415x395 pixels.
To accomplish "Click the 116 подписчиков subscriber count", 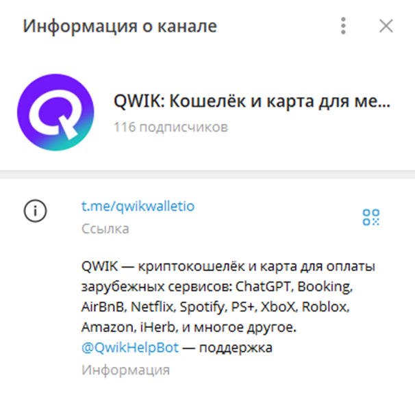I will click(171, 127).
